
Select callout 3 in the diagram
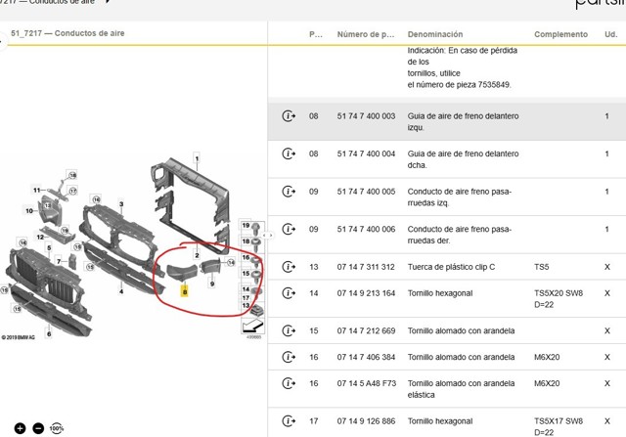coord(121,204)
